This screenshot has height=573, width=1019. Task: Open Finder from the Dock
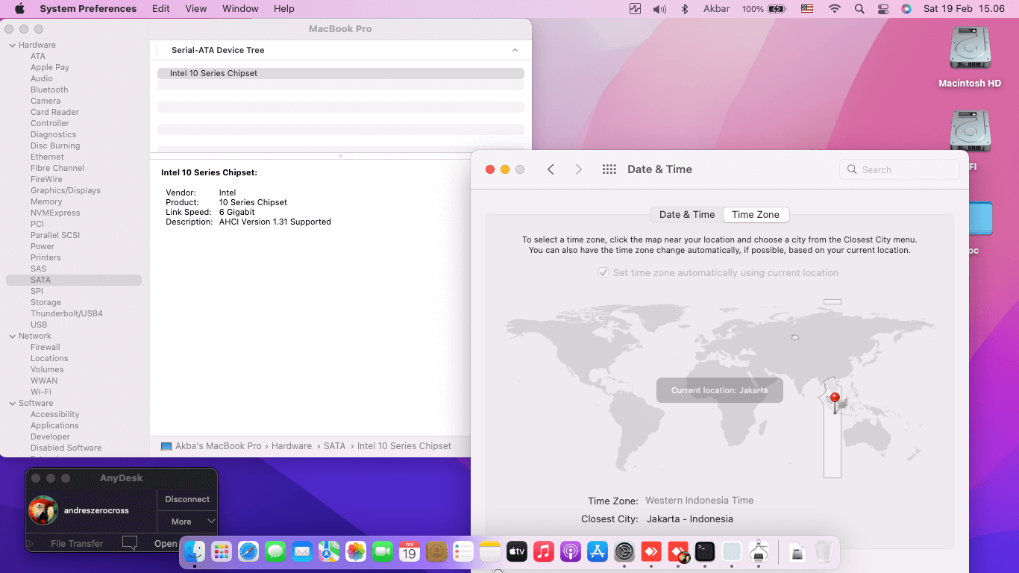(x=195, y=551)
